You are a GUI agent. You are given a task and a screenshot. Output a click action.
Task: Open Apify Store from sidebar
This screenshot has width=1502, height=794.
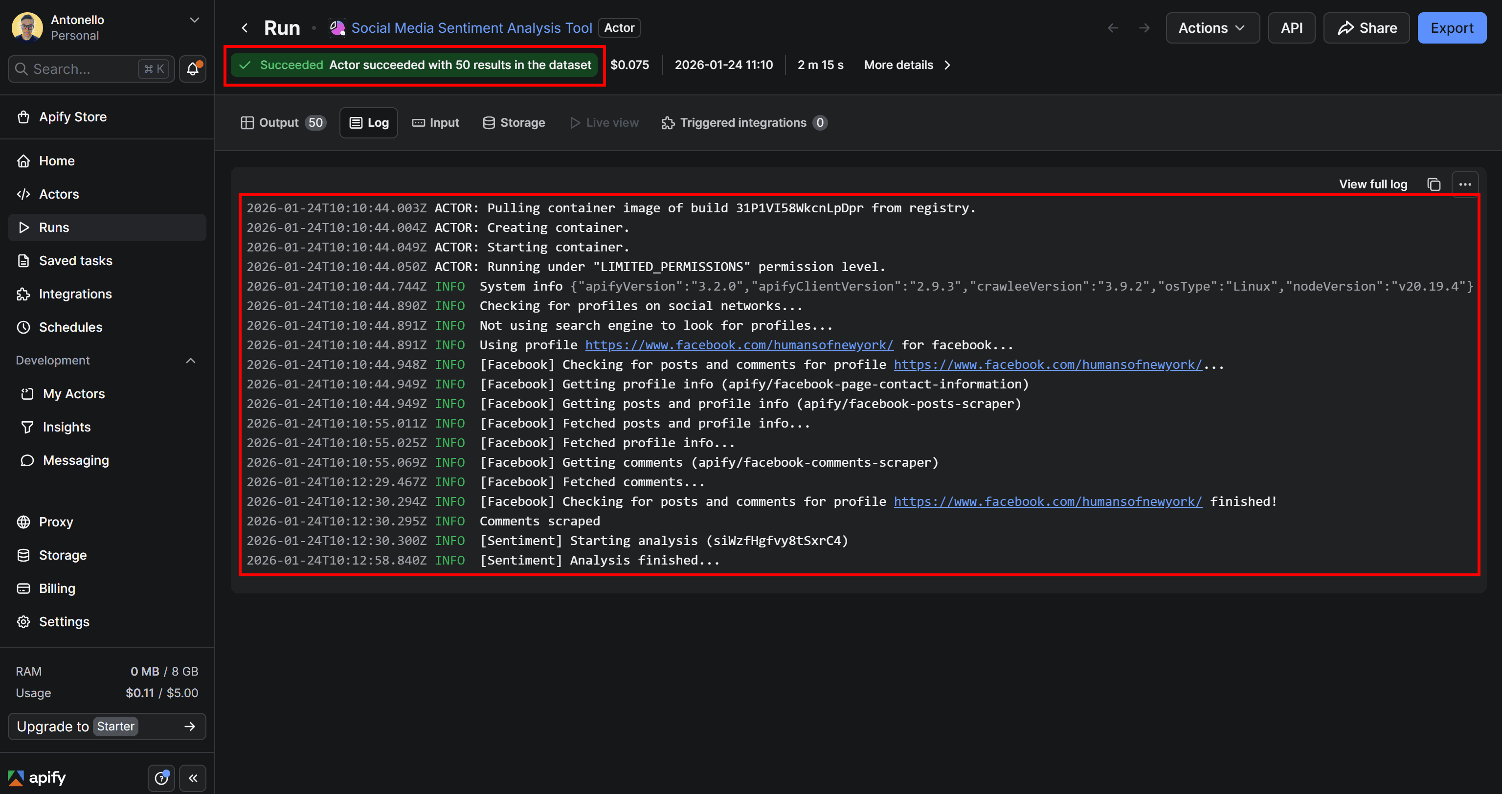[x=72, y=117]
